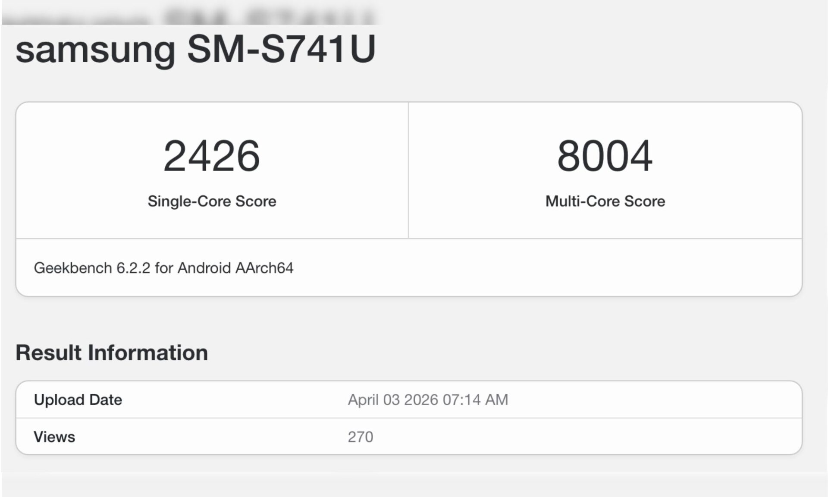Click the 8004 multi-core score number

click(605, 156)
